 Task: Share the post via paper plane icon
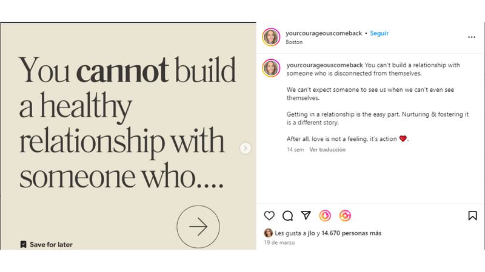pyautogui.click(x=306, y=215)
